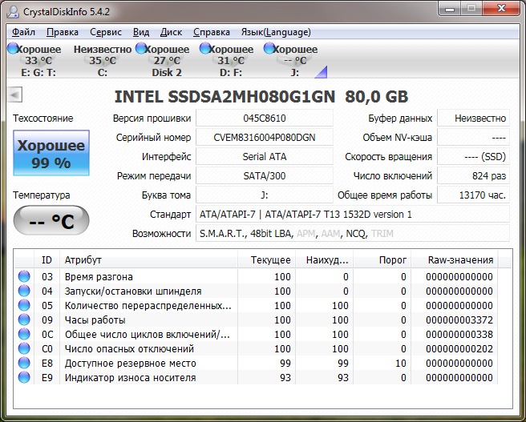Select the Количество перераспределенных... row
Image resolution: width=526 pixels, height=422 pixels.
tap(257, 305)
